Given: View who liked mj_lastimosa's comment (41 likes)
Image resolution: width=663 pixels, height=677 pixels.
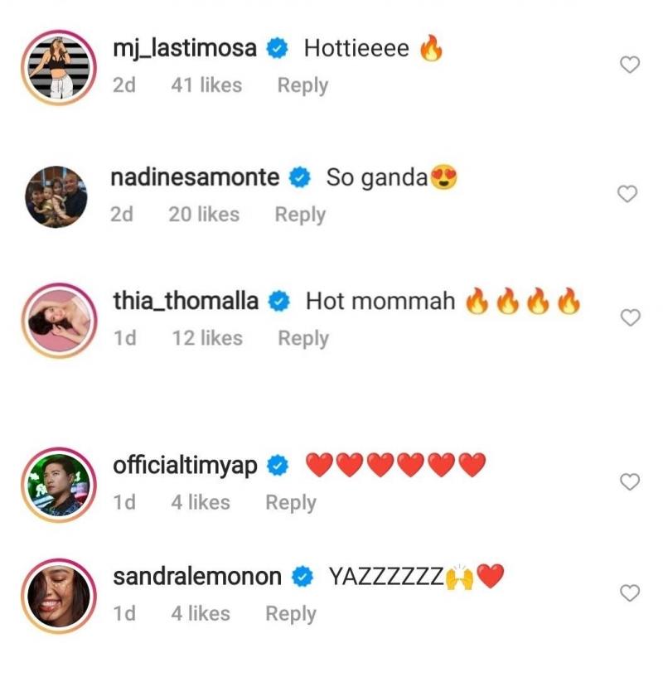Looking at the screenshot, I should click(x=206, y=85).
